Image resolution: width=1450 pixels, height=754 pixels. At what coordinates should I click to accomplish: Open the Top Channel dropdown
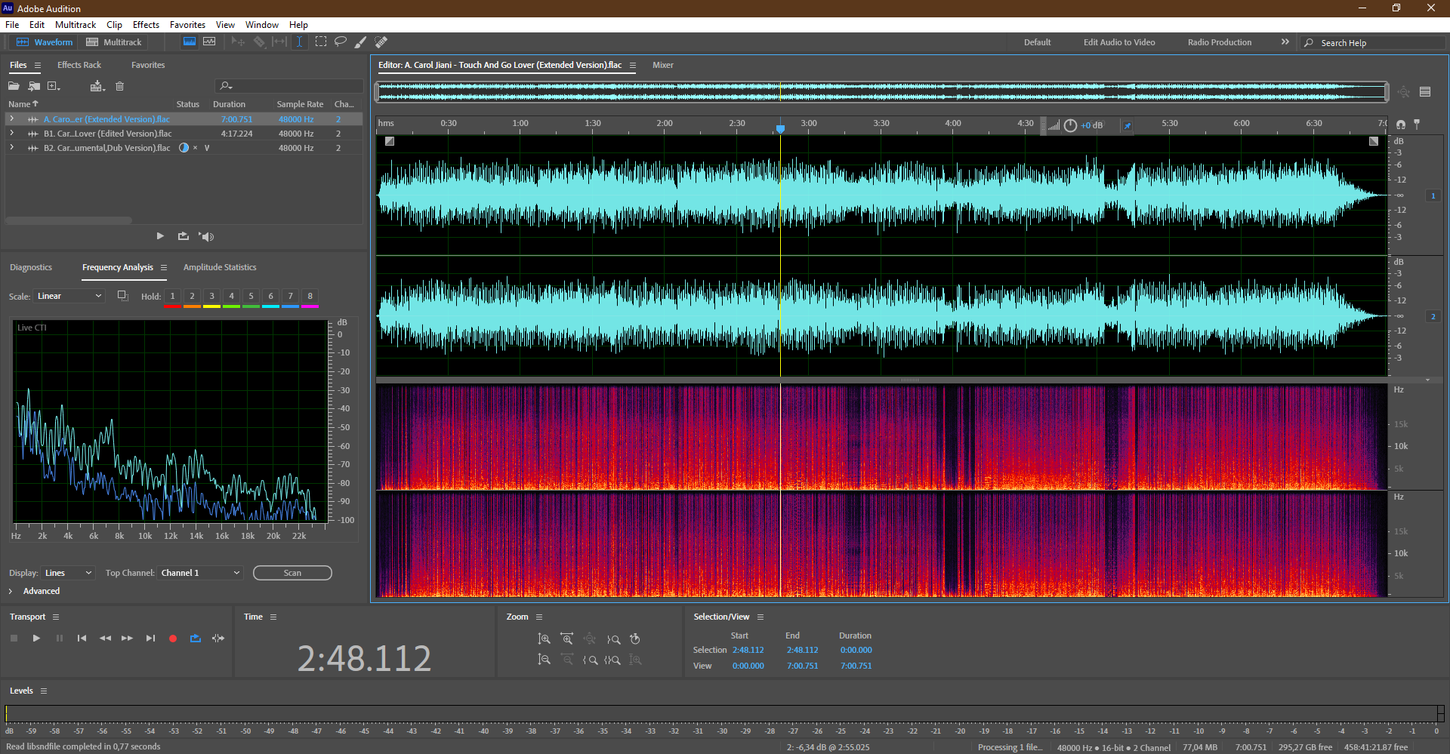click(x=200, y=573)
